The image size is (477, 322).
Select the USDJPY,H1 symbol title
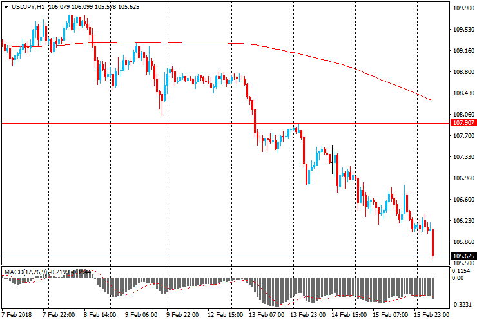(x=28, y=6)
